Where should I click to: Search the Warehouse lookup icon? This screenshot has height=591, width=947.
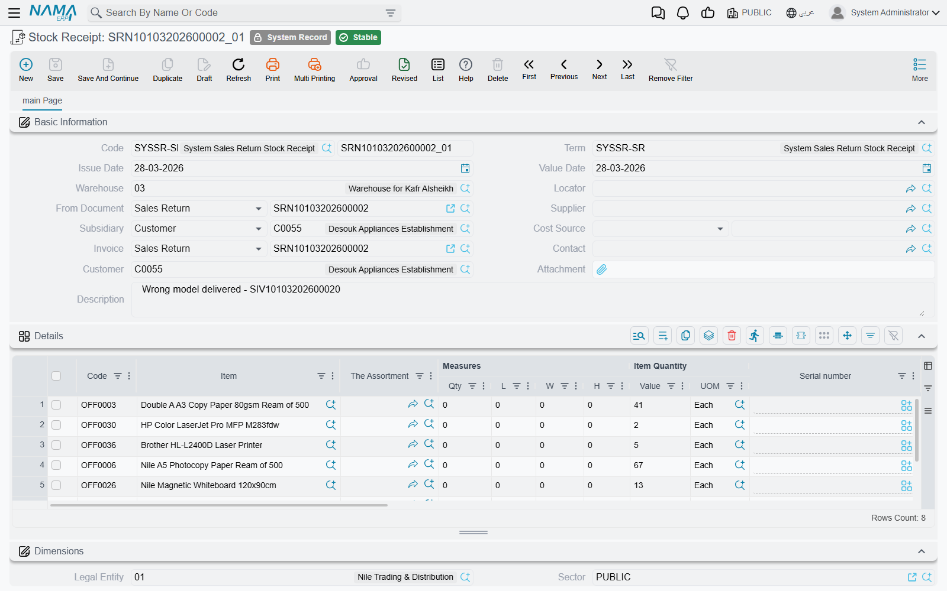(465, 189)
